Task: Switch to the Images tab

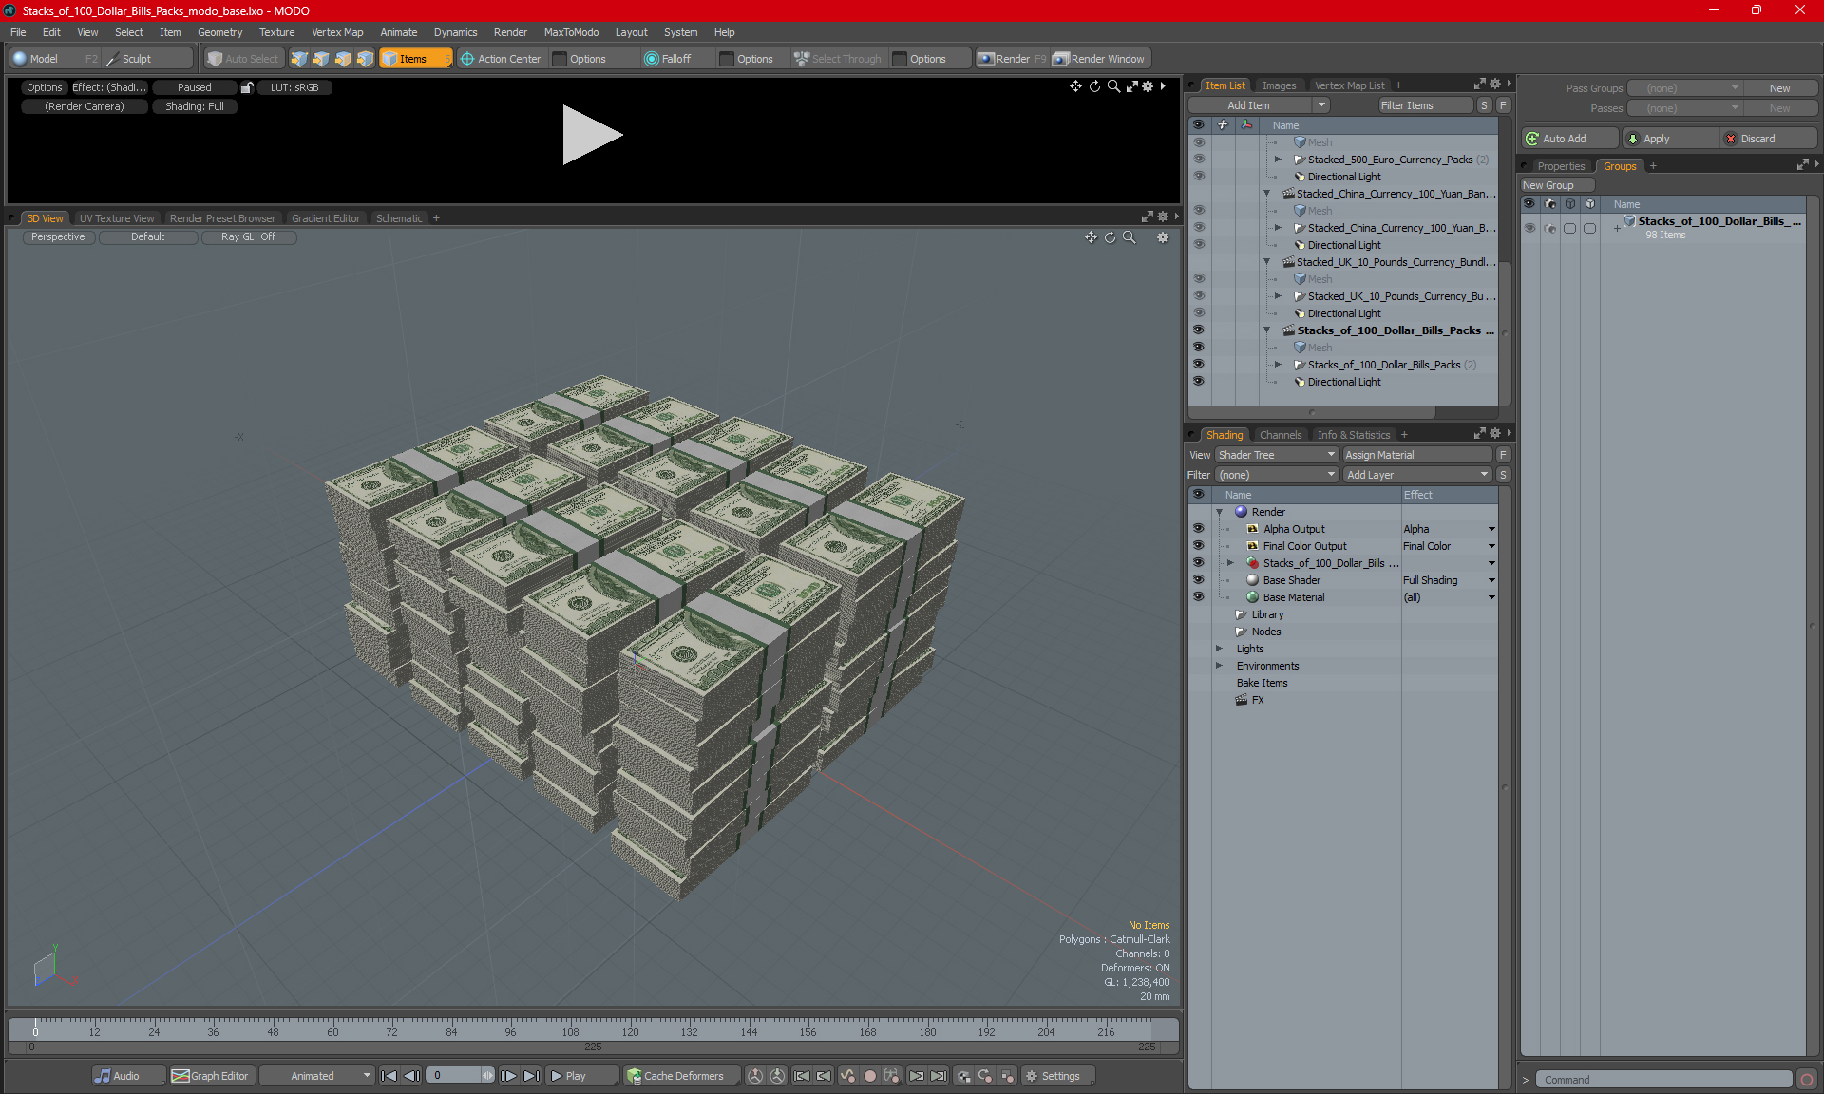Action: coord(1279,85)
